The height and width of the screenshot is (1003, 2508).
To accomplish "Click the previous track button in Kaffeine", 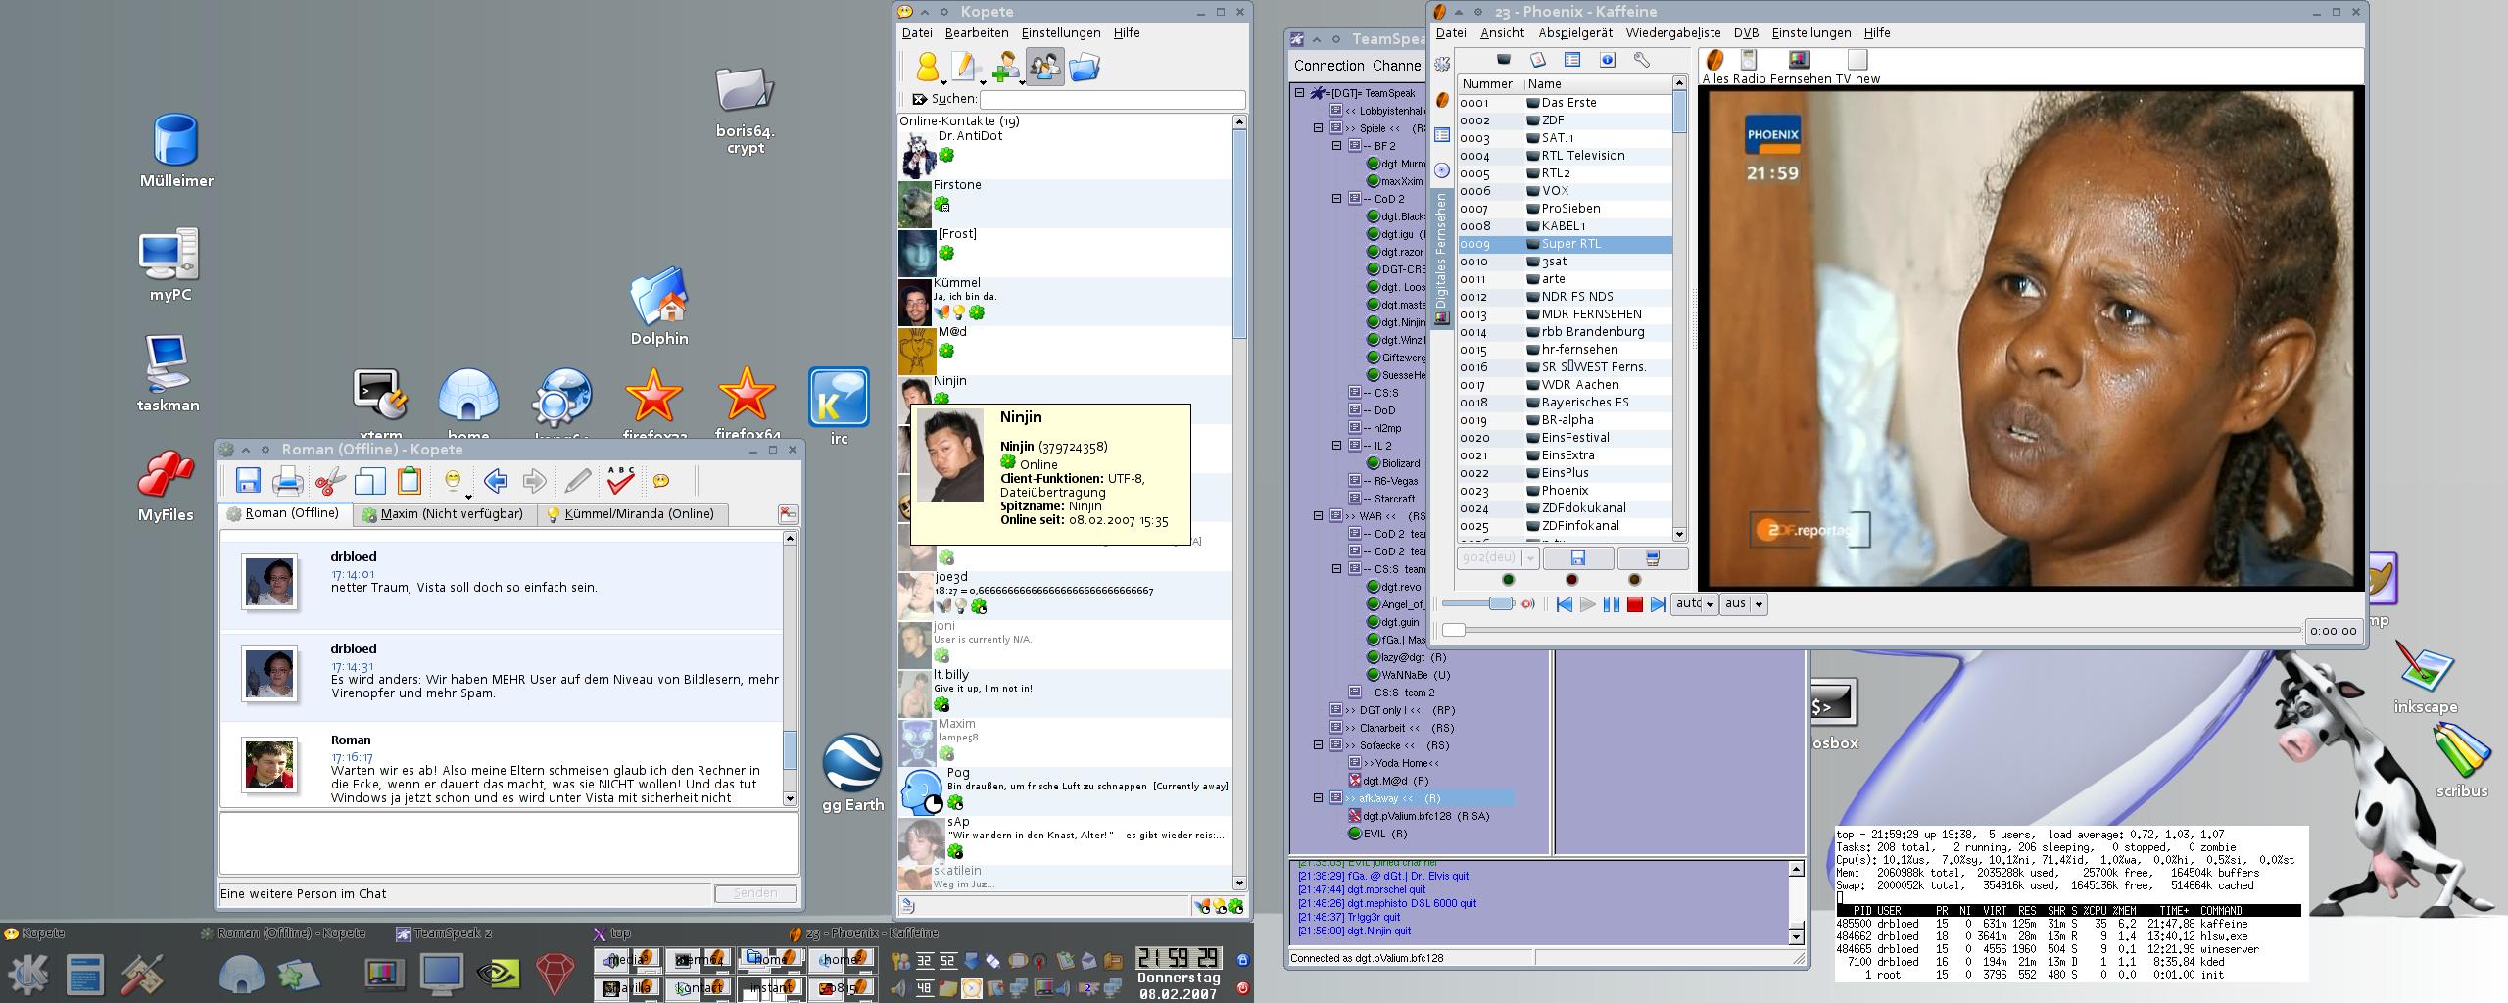I will 1565,604.
